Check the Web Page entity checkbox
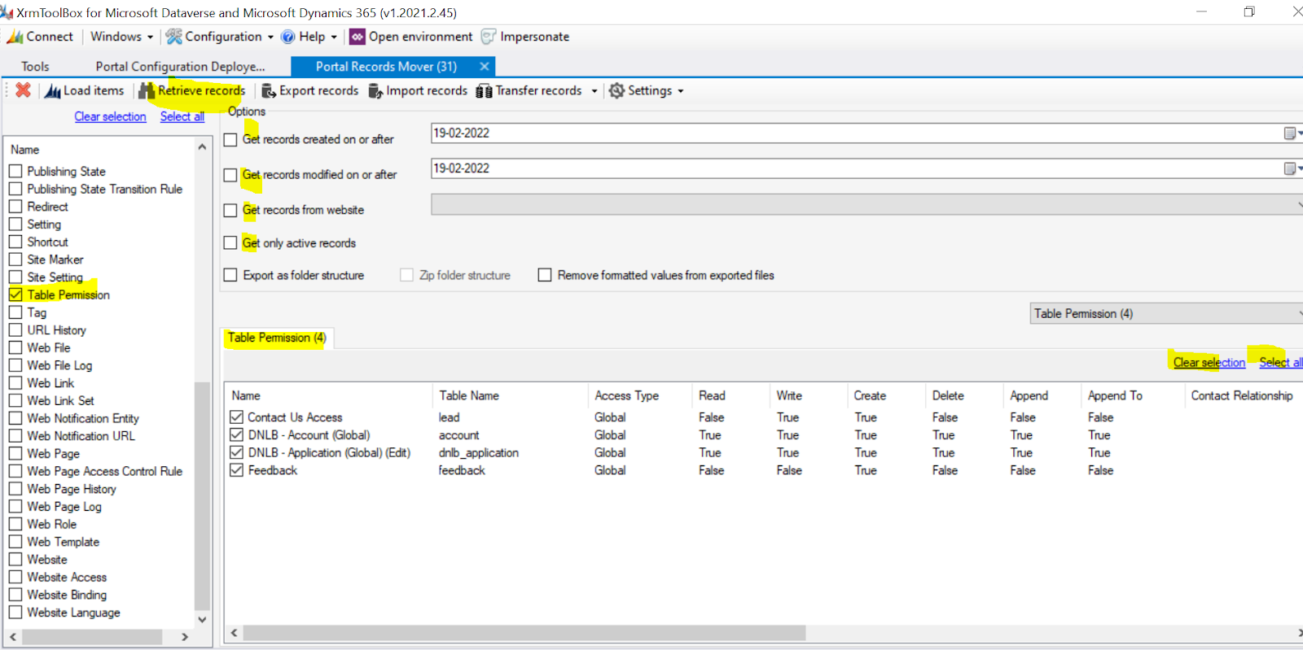 tap(15, 453)
